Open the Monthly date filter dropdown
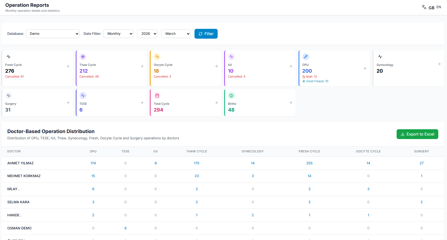The image size is (447, 240). pos(118,34)
